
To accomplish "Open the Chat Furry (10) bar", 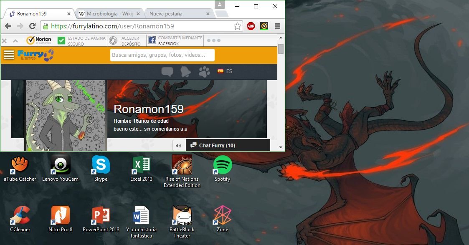I will (228, 145).
